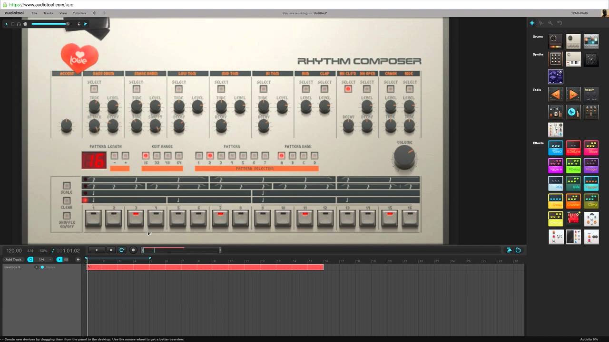Click the blue plus add-device icon
Viewport: 609px width, 342px height.
click(x=532, y=23)
